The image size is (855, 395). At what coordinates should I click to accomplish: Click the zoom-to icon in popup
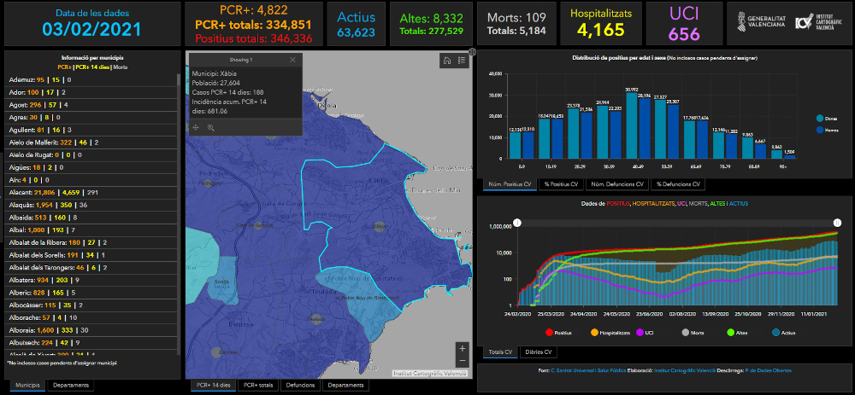pos(210,127)
